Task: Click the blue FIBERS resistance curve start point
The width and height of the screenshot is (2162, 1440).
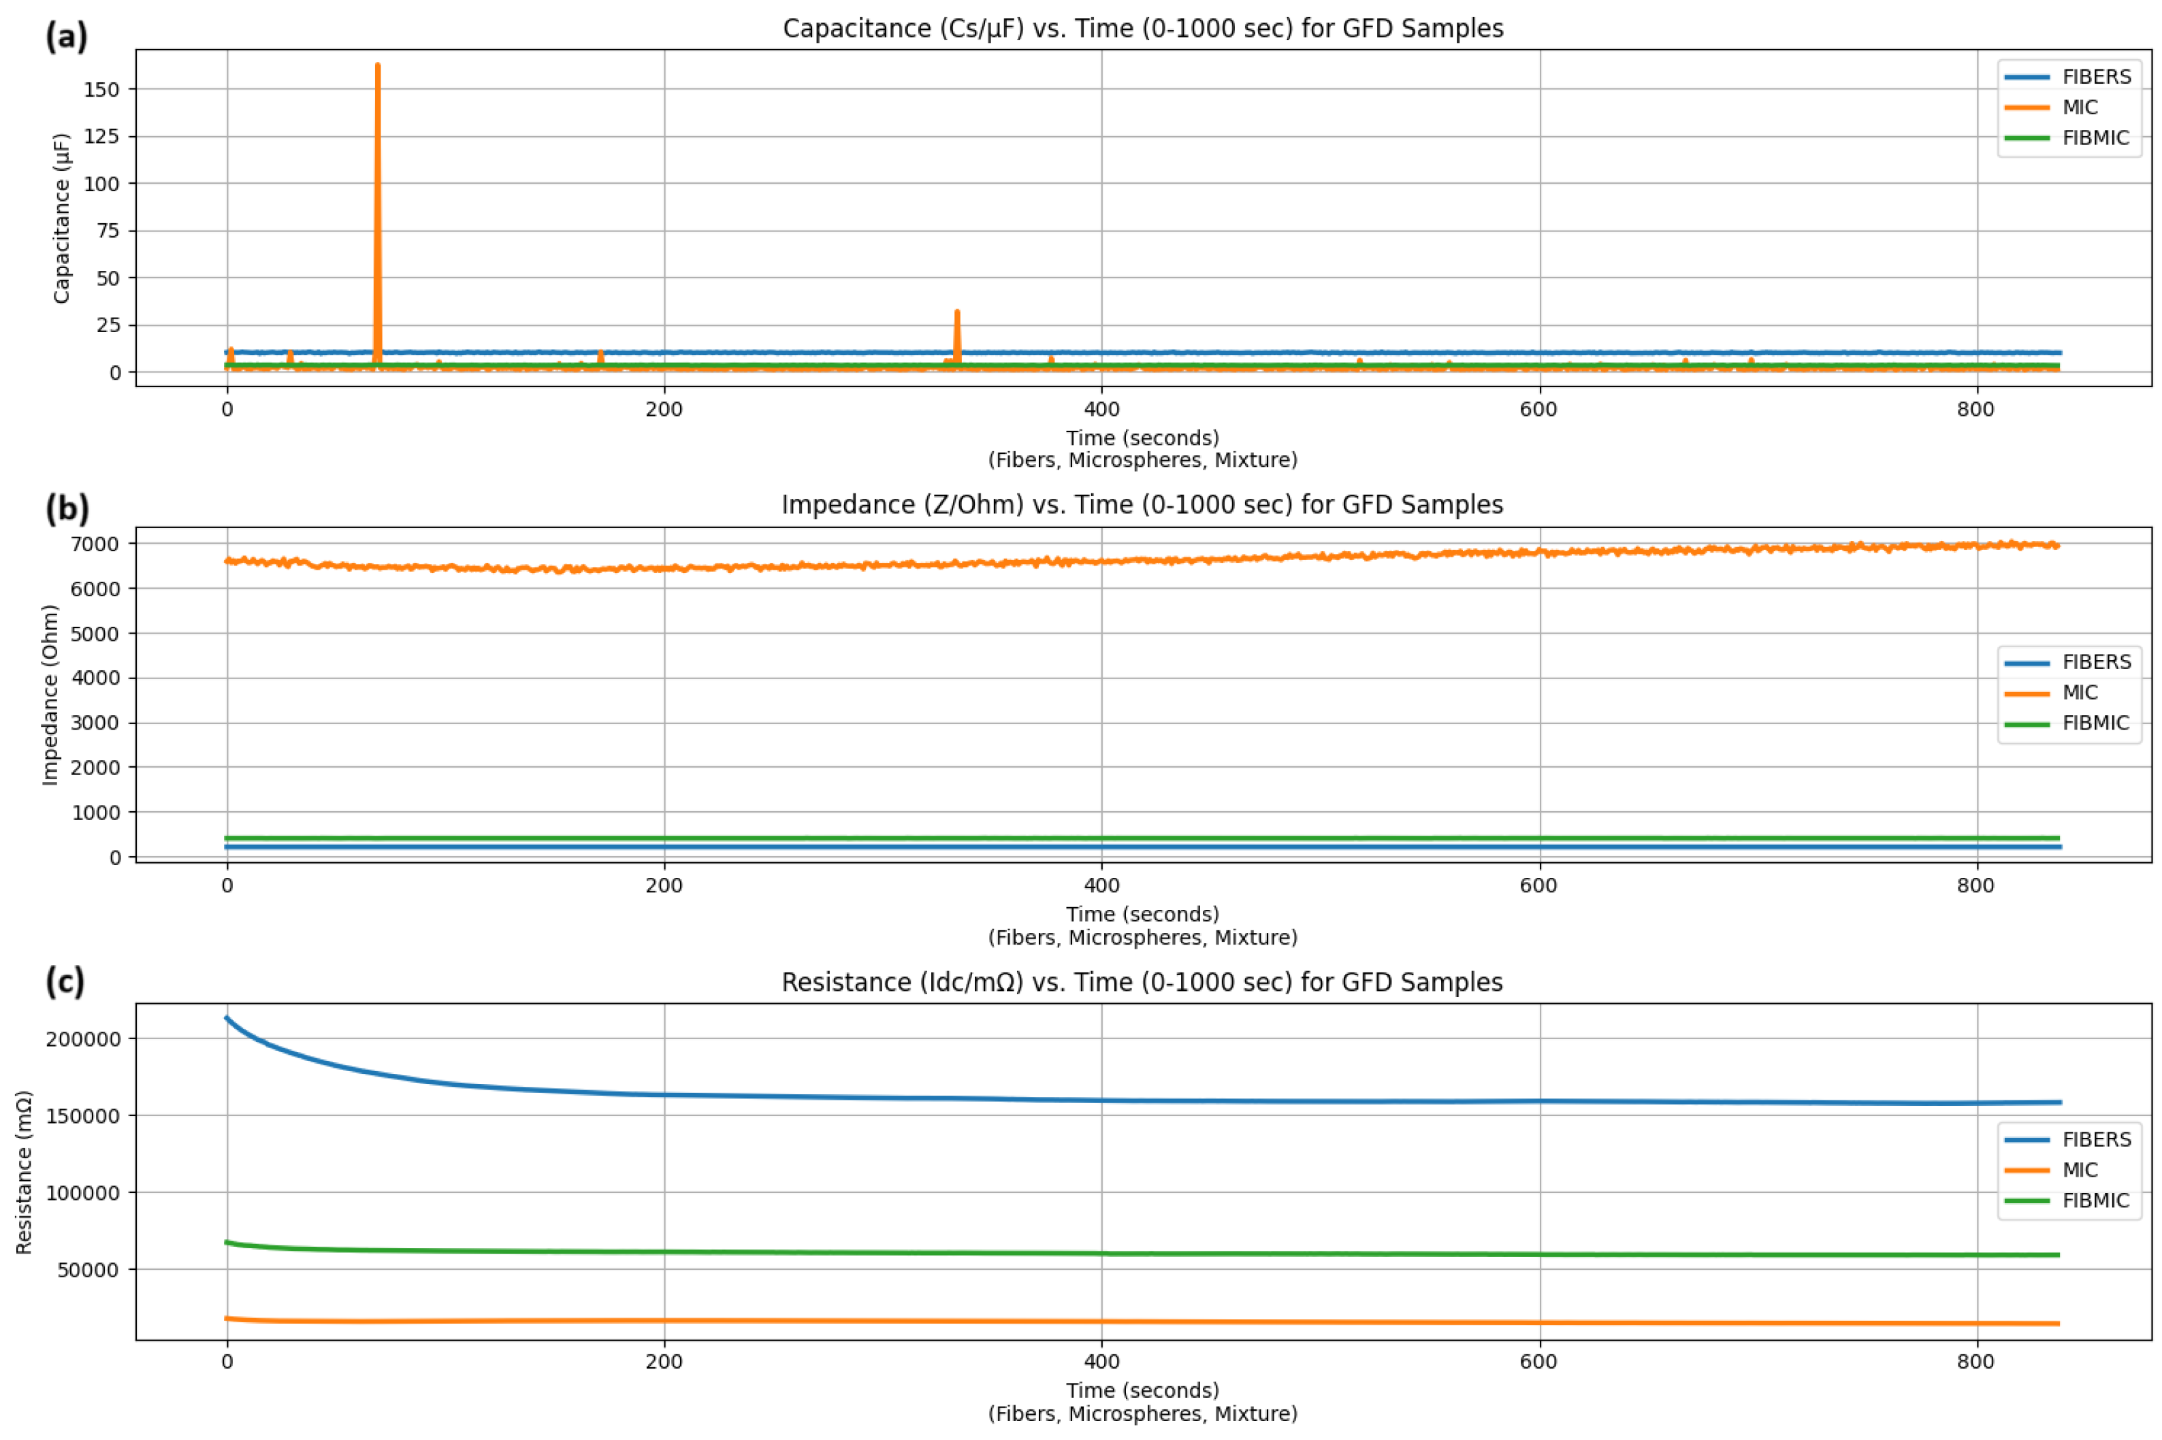Action: [x=227, y=1017]
